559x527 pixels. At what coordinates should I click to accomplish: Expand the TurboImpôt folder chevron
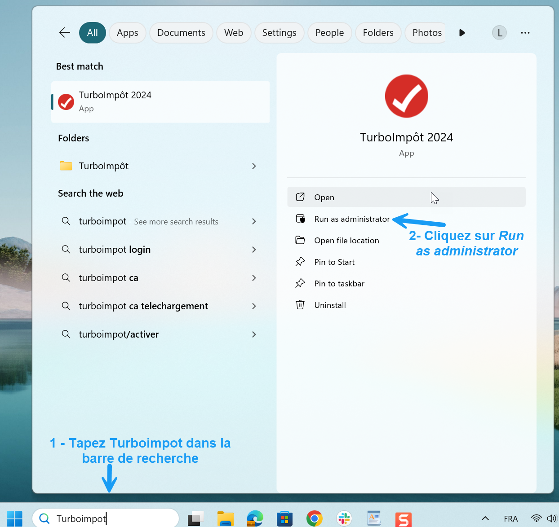(x=254, y=166)
